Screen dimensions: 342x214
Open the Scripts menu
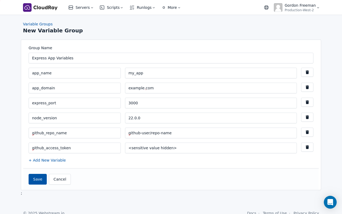click(x=111, y=7)
